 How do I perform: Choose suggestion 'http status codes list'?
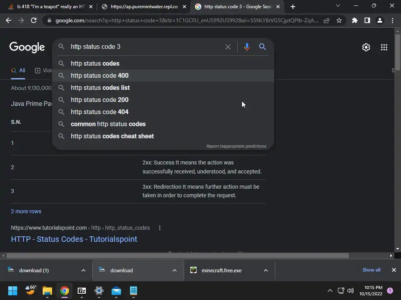(x=163, y=87)
